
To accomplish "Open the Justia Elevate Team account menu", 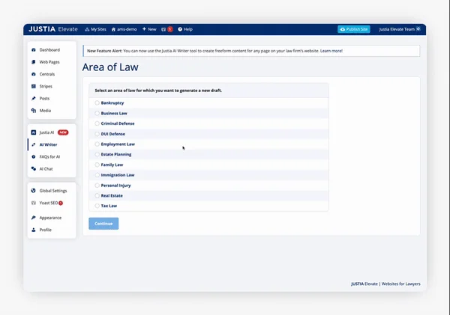I will coord(400,29).
